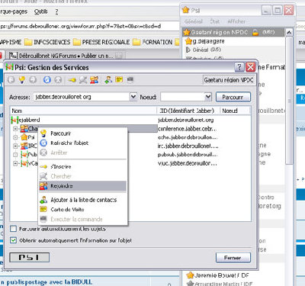Open the Noeud dropdown arrow

click(208, 97)
